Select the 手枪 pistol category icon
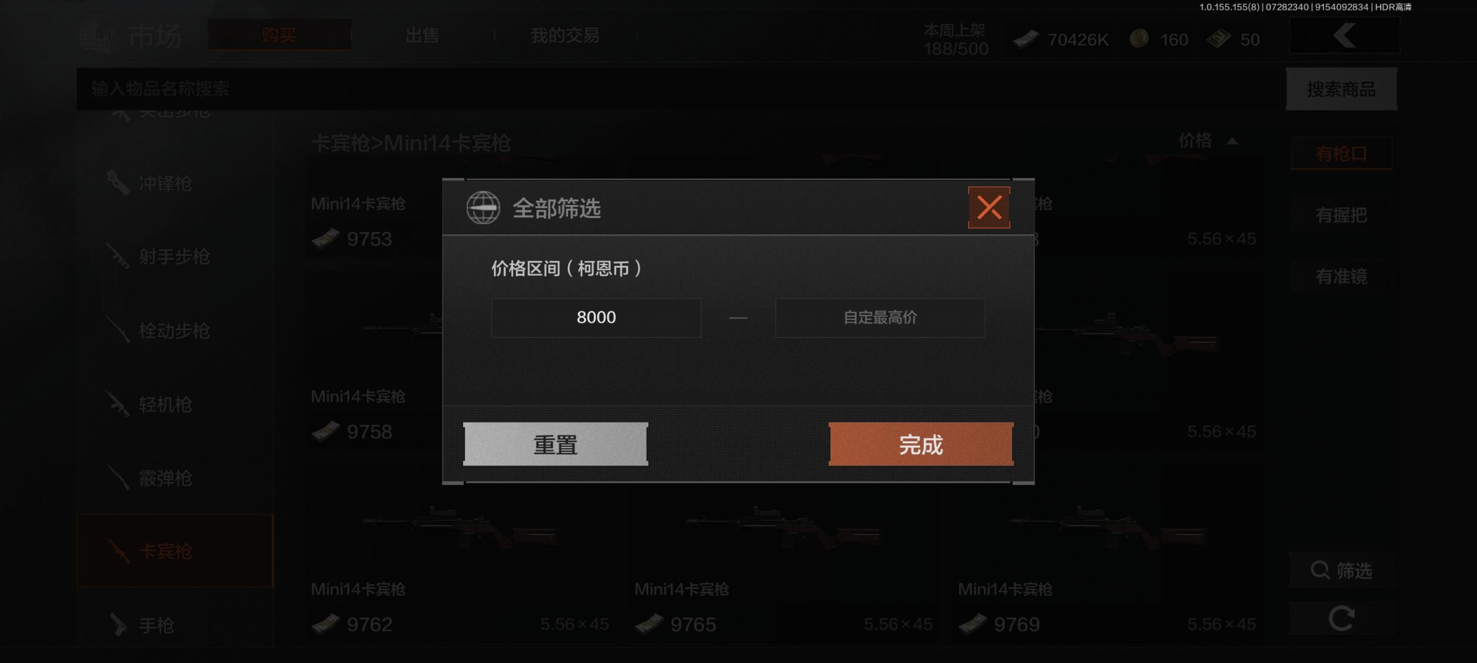The image size is (1477, 663). (118, 625)
